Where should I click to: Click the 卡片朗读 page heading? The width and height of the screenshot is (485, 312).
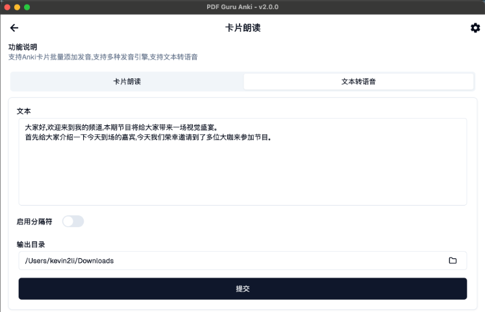tap(242, 28)
